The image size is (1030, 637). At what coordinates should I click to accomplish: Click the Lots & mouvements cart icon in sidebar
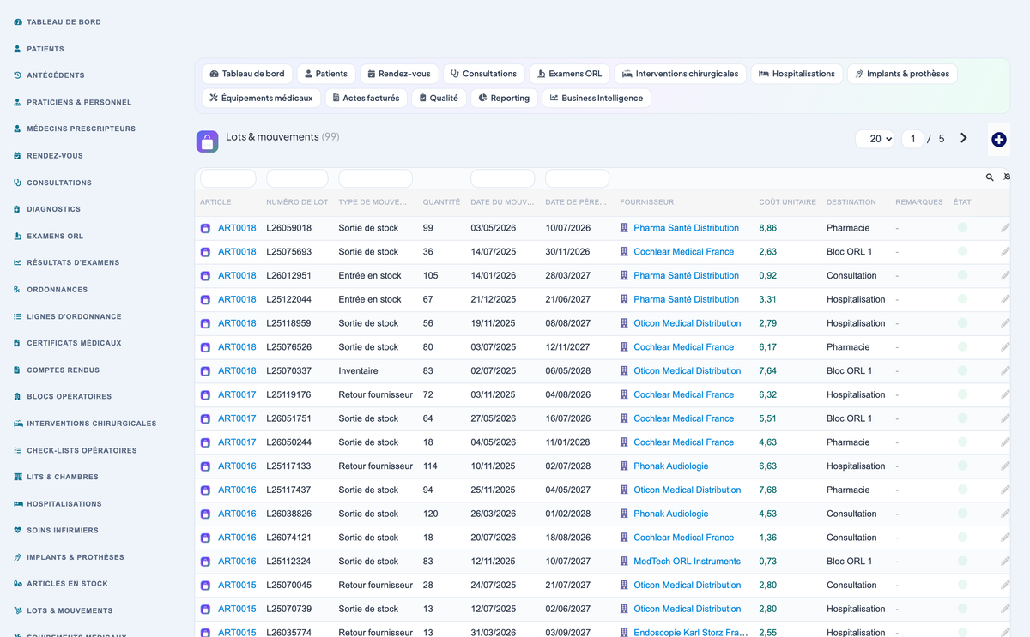click(x=18, y=611)
